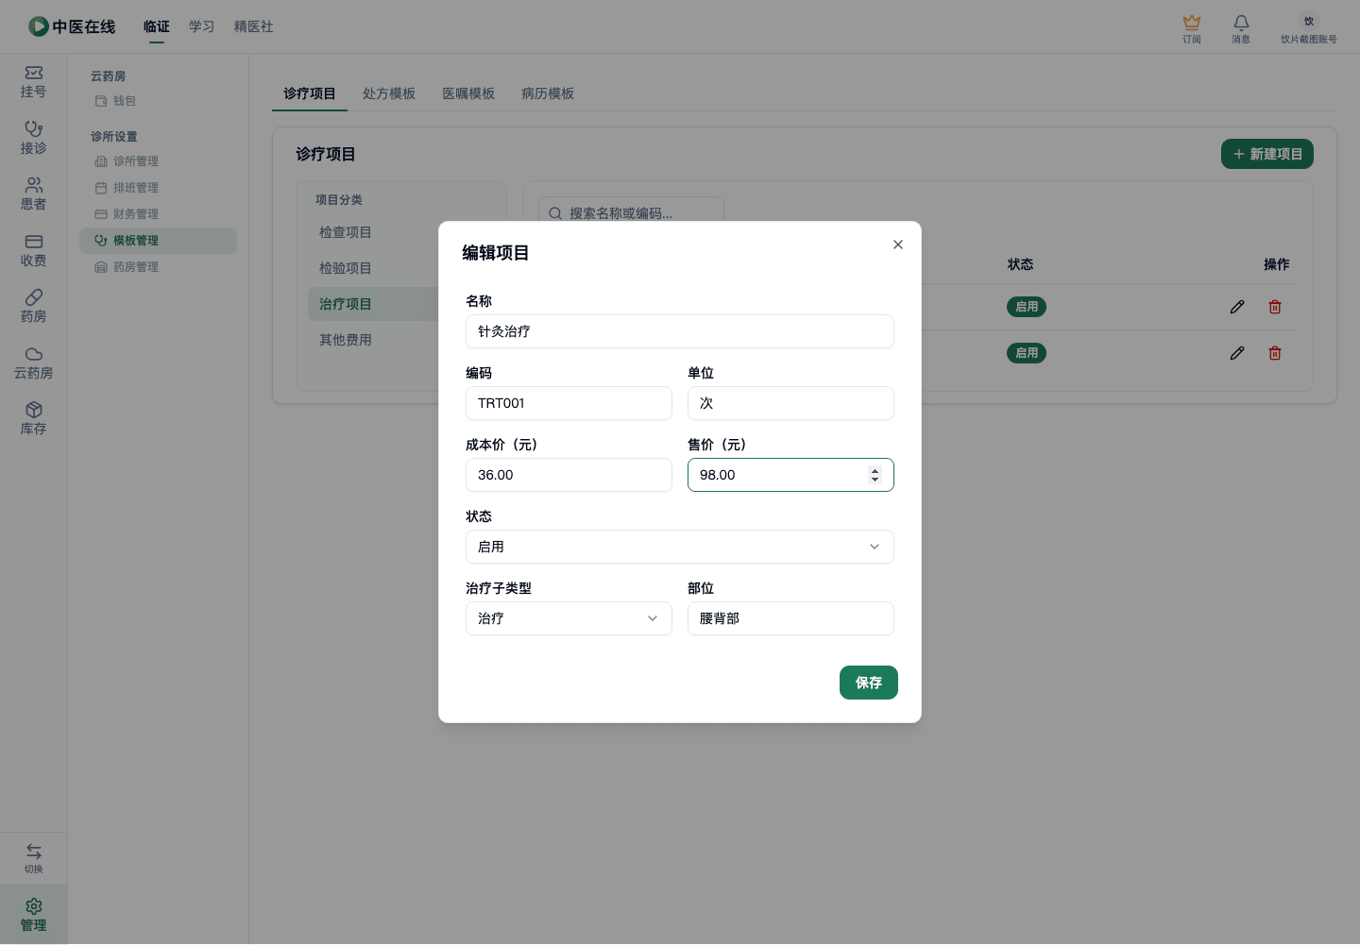This screenshot has width=1360, height=945.
Task: Click the delete trash in first row
Action: pyautogui.click(x=1275, y=307)
